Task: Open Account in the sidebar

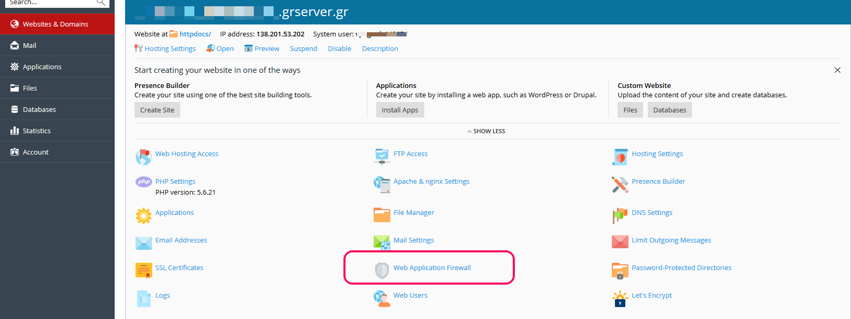Action: tap(57, 152)
